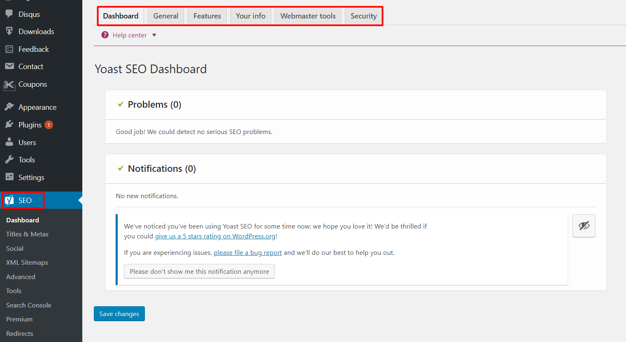Follow the 5 stars rating on WordPress.org link
Image resolution: width=626 pixels, height=342 pixels.
215,236
